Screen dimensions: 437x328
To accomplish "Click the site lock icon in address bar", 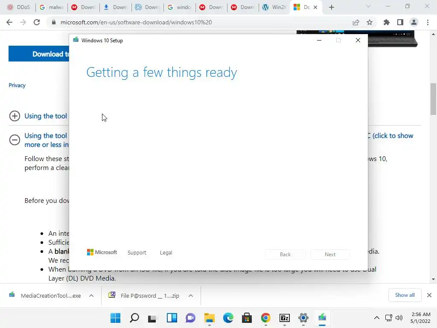I will click(x=54, y=22).
